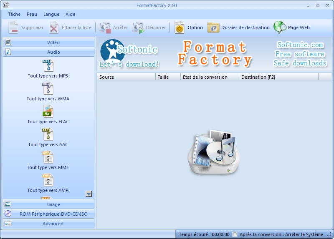
Task: Click the Softonic logo banner
Action: (x=129, y=54)
